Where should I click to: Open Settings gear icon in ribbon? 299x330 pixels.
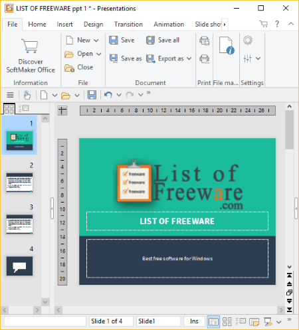pos(248,41)
